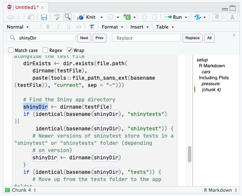This screenshot has height=196, width=242.
Task: Go to previous chunk (up arrow)
Action: coord(144,17)
